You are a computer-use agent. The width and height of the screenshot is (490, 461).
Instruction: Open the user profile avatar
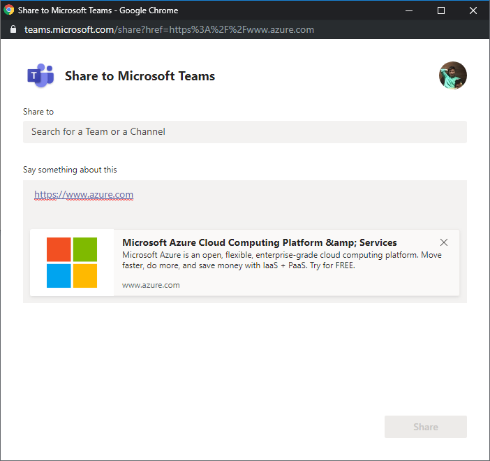point(453,75)
